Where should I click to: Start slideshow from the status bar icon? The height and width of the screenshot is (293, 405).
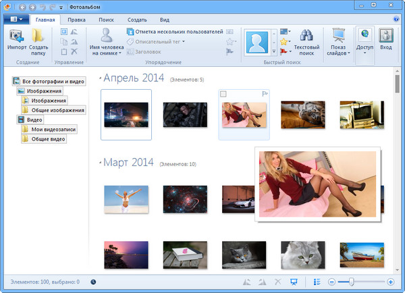pos(294,282)
